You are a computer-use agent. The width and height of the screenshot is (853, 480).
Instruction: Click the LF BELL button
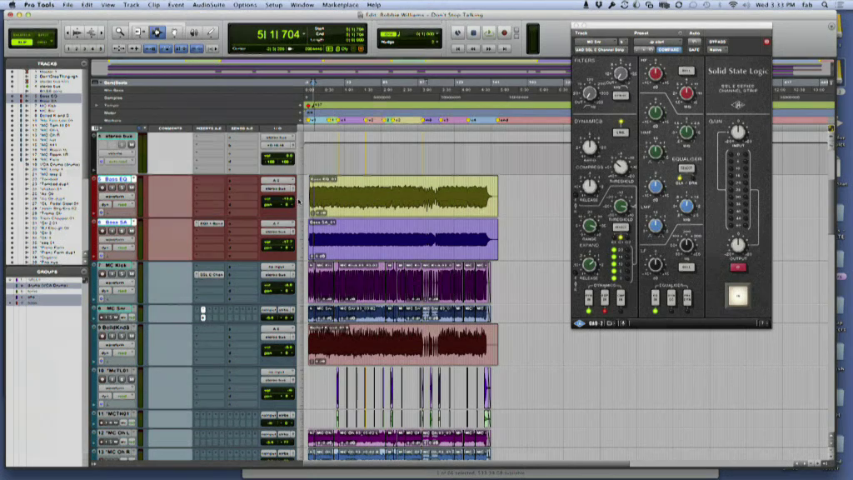tap(686, 267)
